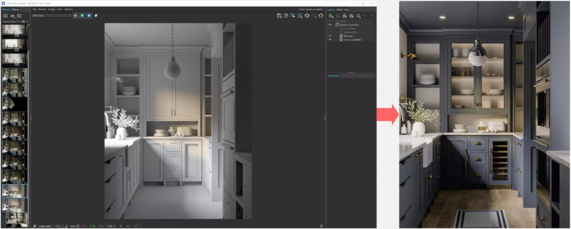The height and width of the screenshot is (229, 571).
Task: Open the RGB color channel dropdown
Action: (52, 16)
